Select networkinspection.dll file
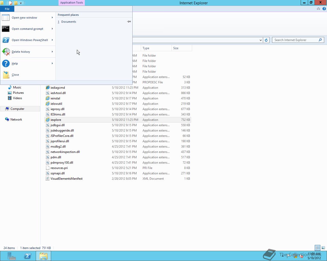327x261 pixels. pos(65,152)
